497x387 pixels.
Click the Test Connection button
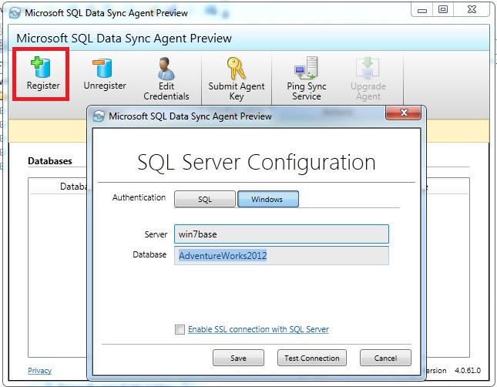(312, 358)
